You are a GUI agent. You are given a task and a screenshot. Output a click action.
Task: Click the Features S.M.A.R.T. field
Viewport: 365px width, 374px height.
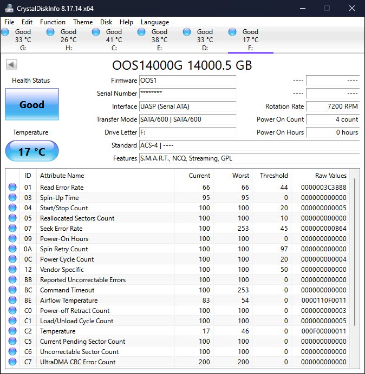pyautogui.click(x=249, y=158)
